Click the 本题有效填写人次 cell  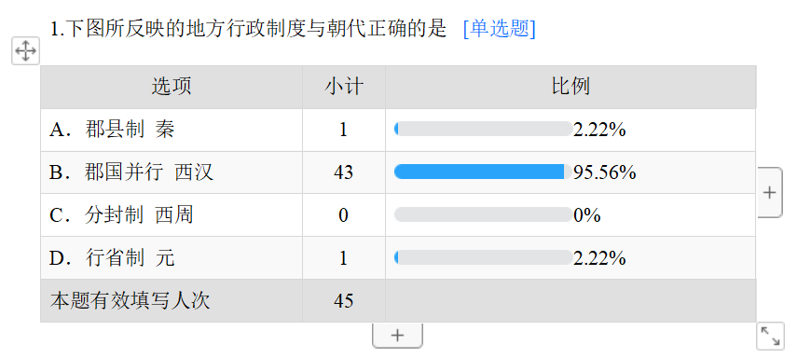click(x=172, y=300)
